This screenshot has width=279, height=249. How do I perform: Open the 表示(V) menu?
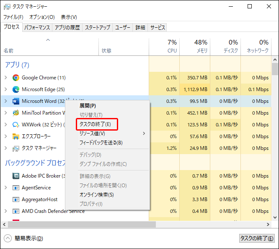(x=69, y=17)
